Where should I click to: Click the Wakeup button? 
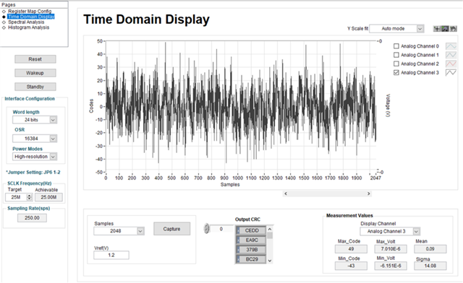pos(35,73)
